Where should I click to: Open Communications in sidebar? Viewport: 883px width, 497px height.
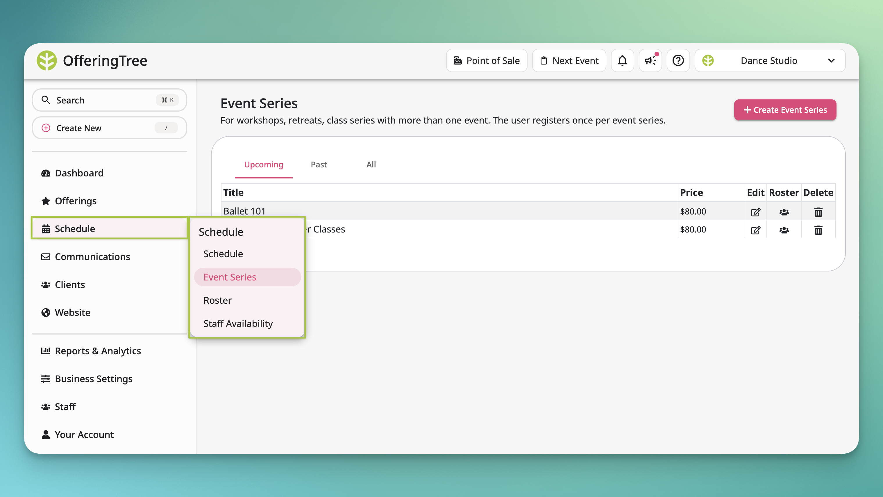tap(92, 257)
